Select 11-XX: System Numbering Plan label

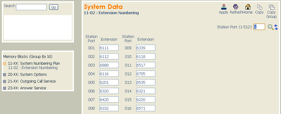click(x=34, y=63)
